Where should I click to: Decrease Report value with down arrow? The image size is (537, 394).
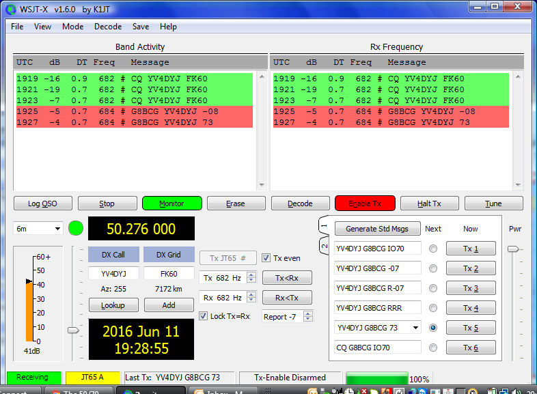pos(308,319)
